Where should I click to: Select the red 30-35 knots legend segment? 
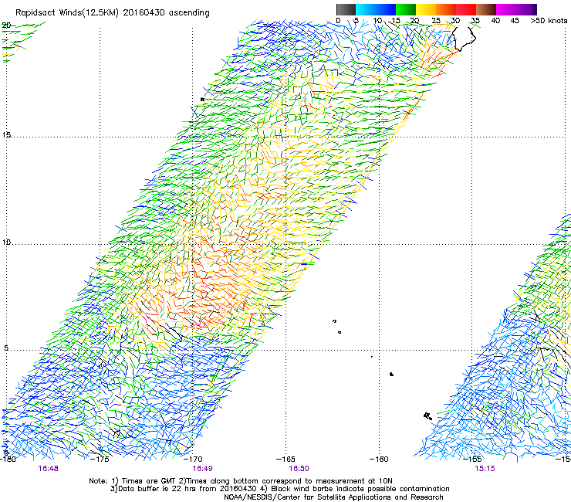pos(466,9)
